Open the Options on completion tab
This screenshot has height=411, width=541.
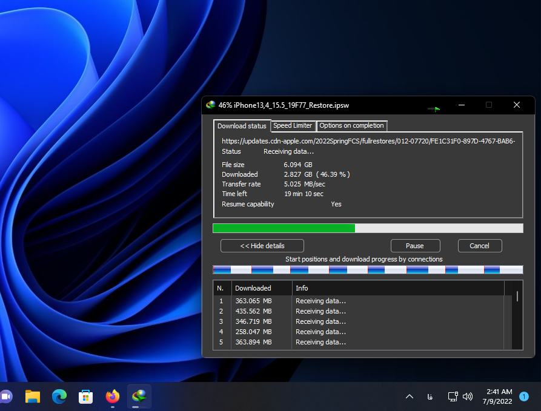tap(351, 125)
